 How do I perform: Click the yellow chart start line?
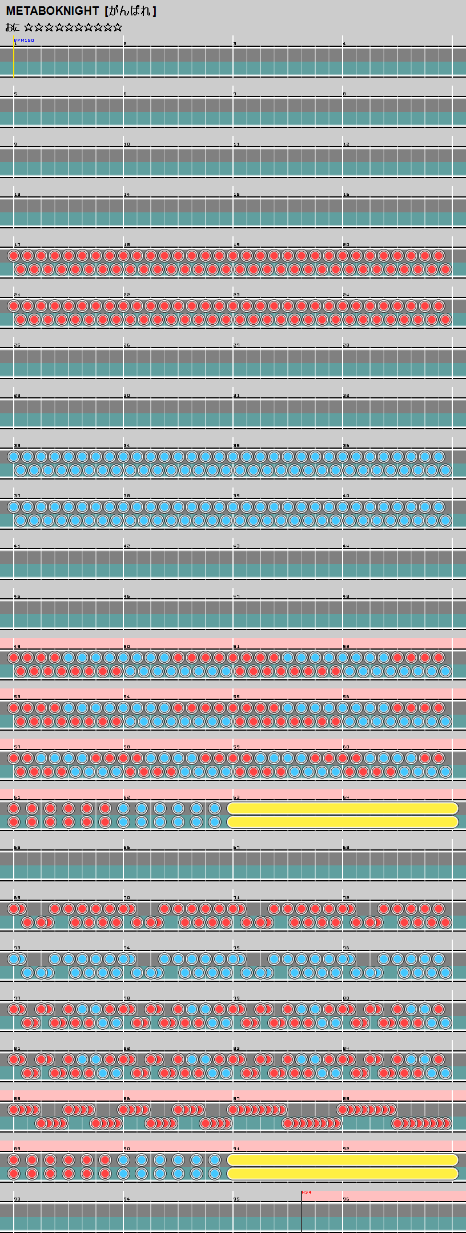point(14,56)
